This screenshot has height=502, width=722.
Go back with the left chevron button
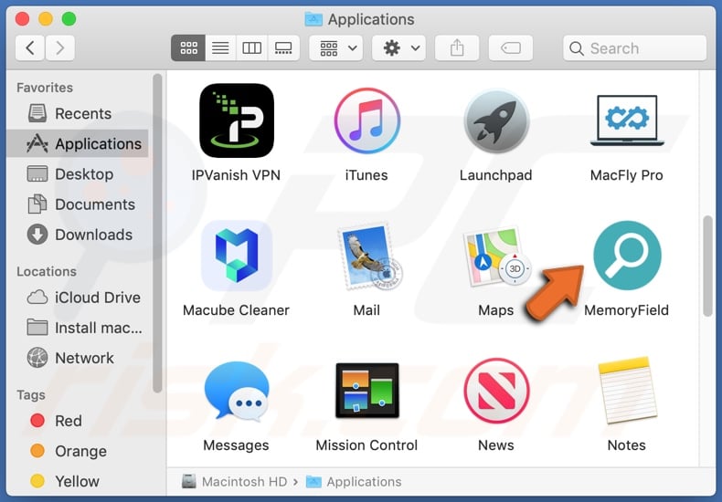[30, 47]
